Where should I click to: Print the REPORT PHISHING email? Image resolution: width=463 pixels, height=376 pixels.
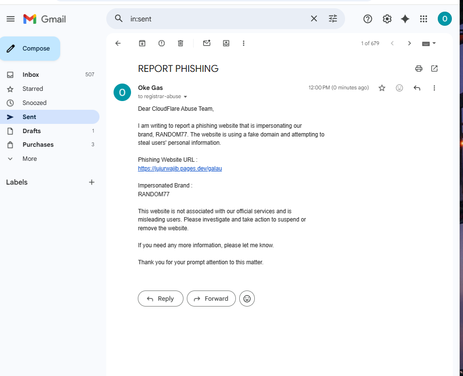tap(419, 68)
